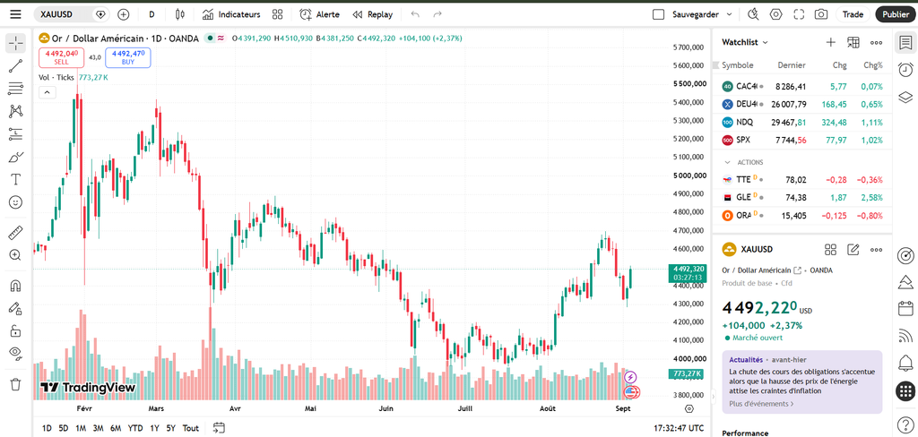The height and width of the screenshot is (437, 918).
Task: Select the chart layout square icon
Action: [x=658, y=14]
